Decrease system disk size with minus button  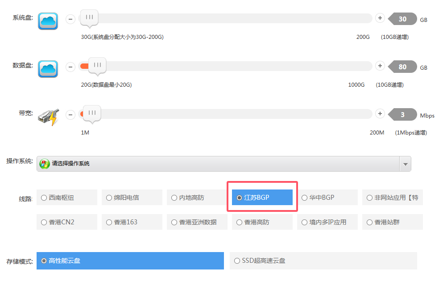point(70,19)
